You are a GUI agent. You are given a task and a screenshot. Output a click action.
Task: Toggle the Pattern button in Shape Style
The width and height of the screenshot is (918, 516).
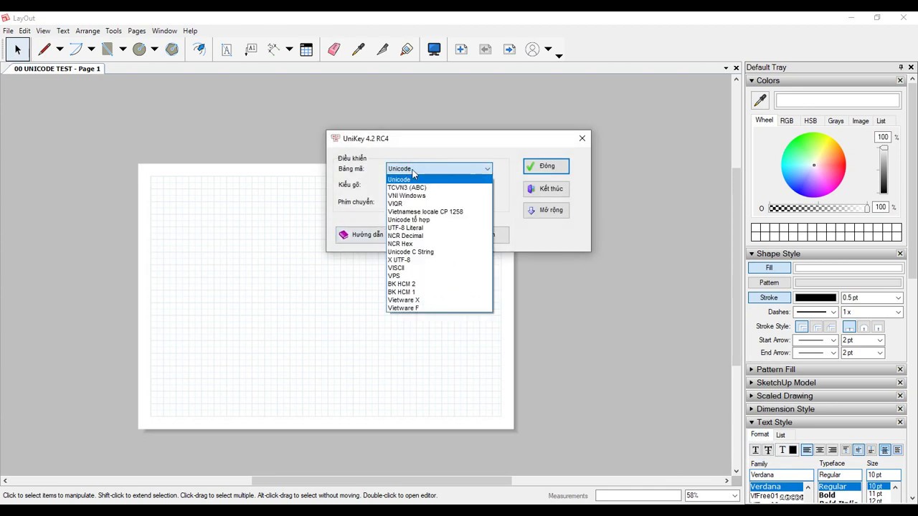point(769,282)
